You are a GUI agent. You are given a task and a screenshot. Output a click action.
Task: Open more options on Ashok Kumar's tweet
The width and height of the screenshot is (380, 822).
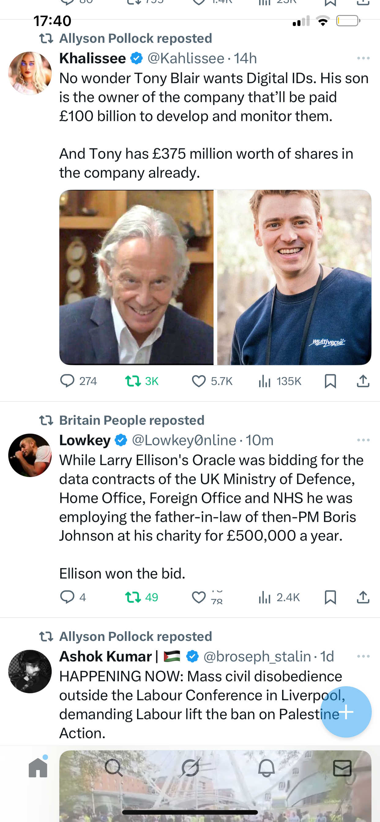(363, 656)
